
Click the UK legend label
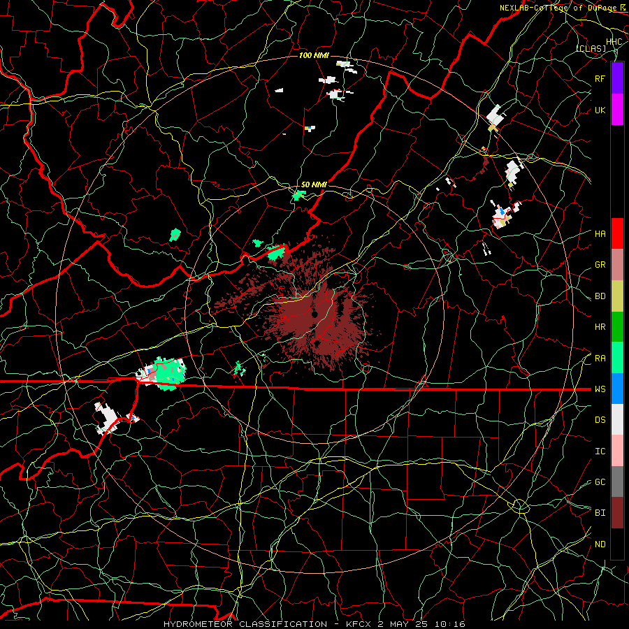pyautogui.click(x=600, y=110)
